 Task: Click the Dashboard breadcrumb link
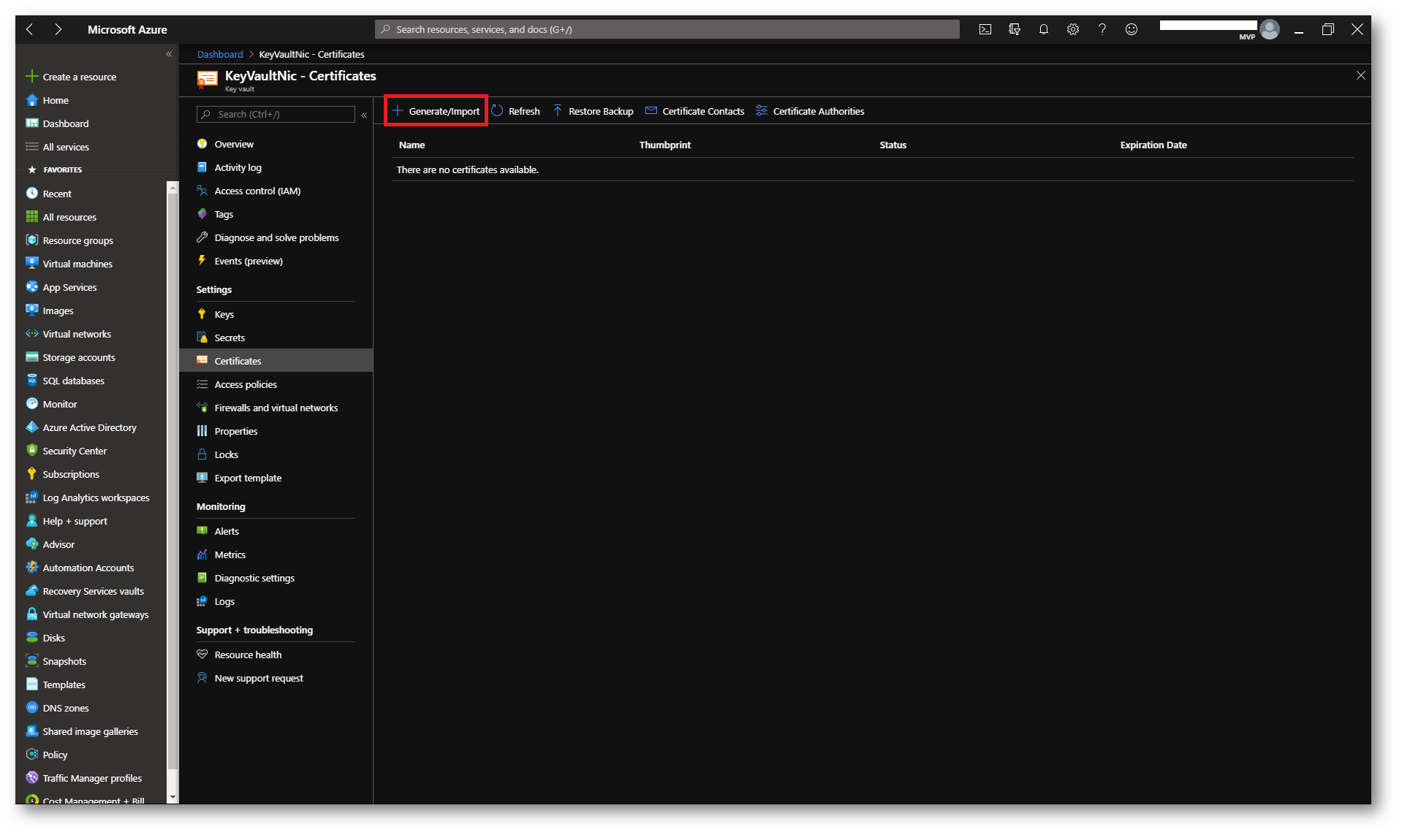(x=219, y=54)
